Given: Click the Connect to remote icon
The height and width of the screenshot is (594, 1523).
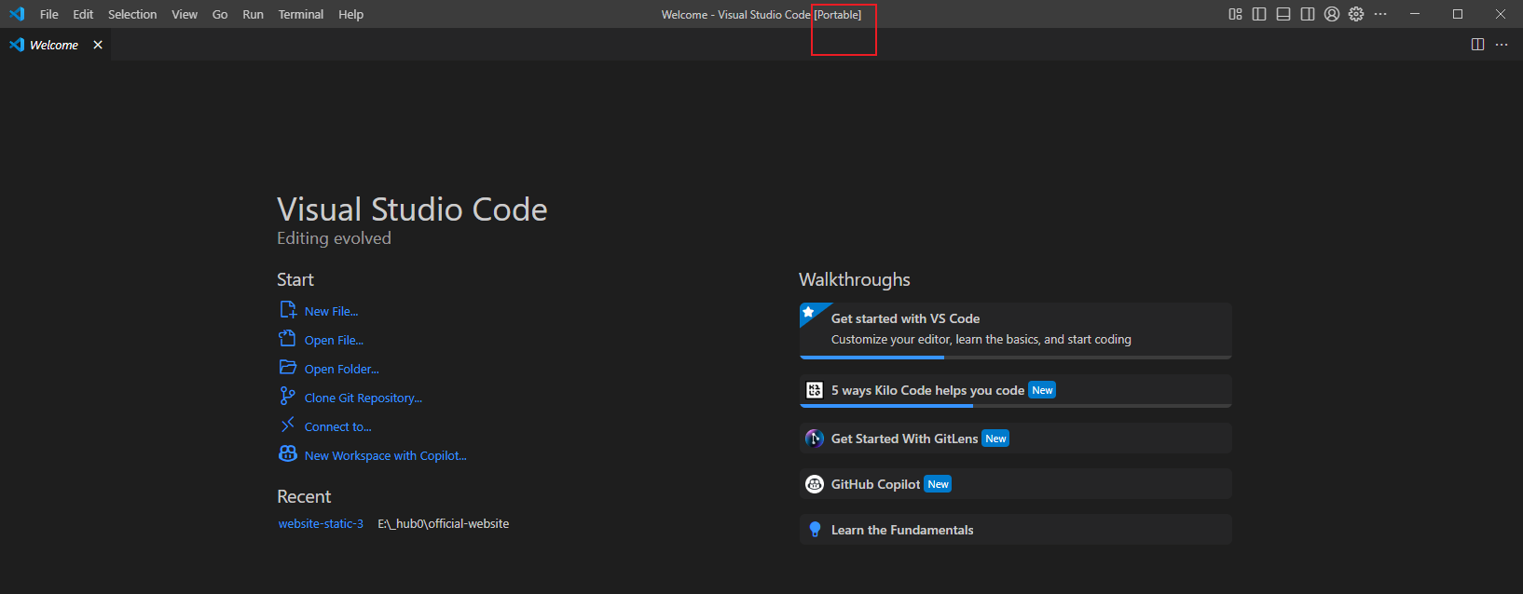Looking at the screenshot, I should (288, 425).
